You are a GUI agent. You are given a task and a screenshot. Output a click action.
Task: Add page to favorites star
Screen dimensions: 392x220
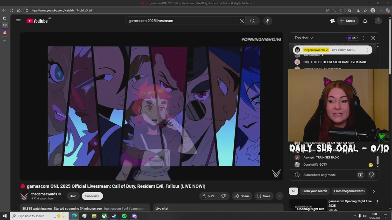pos(341,10)
